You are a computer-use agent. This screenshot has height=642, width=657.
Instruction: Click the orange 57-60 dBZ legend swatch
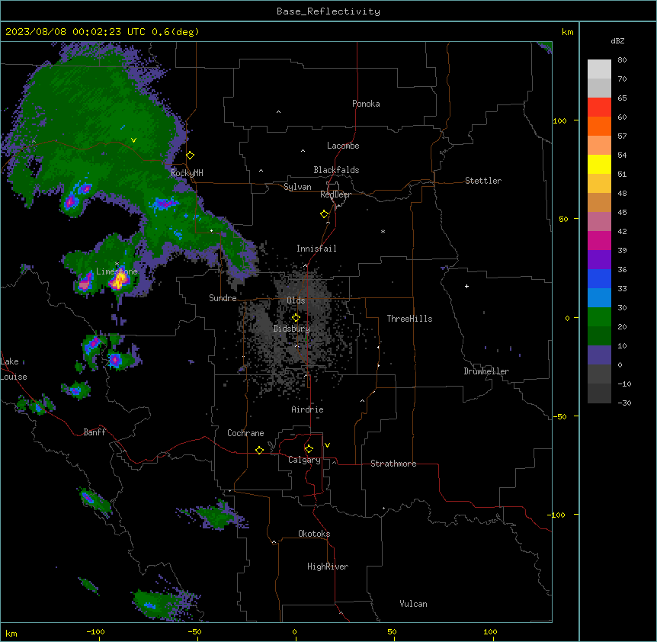click(599, 126)
